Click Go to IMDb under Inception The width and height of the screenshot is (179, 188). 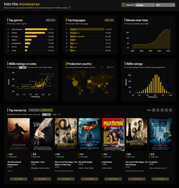[x=160, y=179]
